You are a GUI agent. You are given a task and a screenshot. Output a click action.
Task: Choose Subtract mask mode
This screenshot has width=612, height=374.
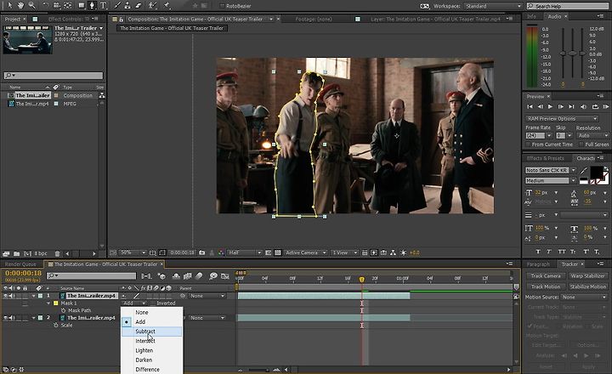(151, 331)
